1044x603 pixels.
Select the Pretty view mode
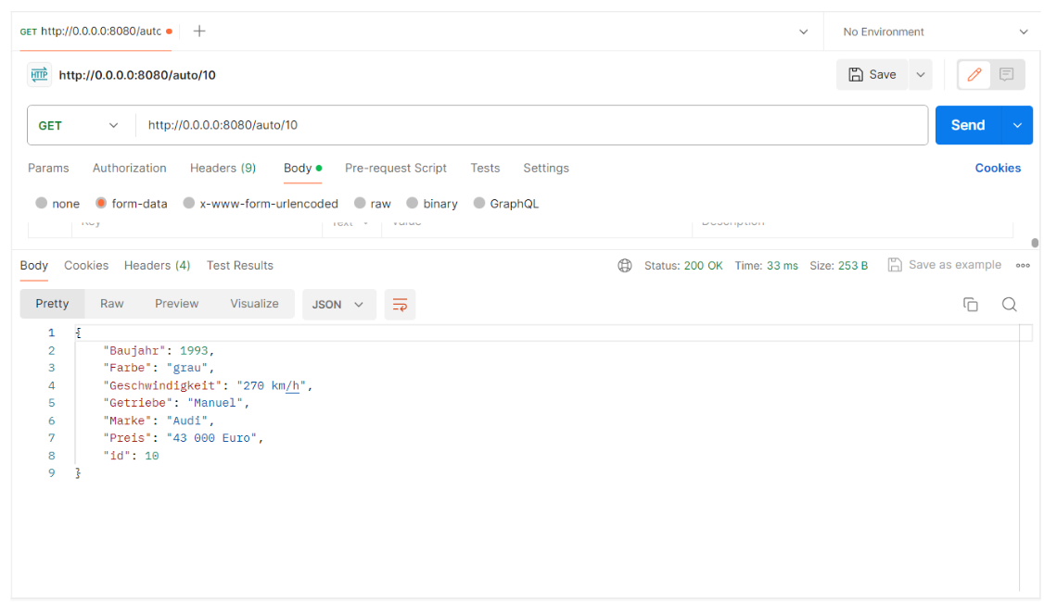(52, 304)
